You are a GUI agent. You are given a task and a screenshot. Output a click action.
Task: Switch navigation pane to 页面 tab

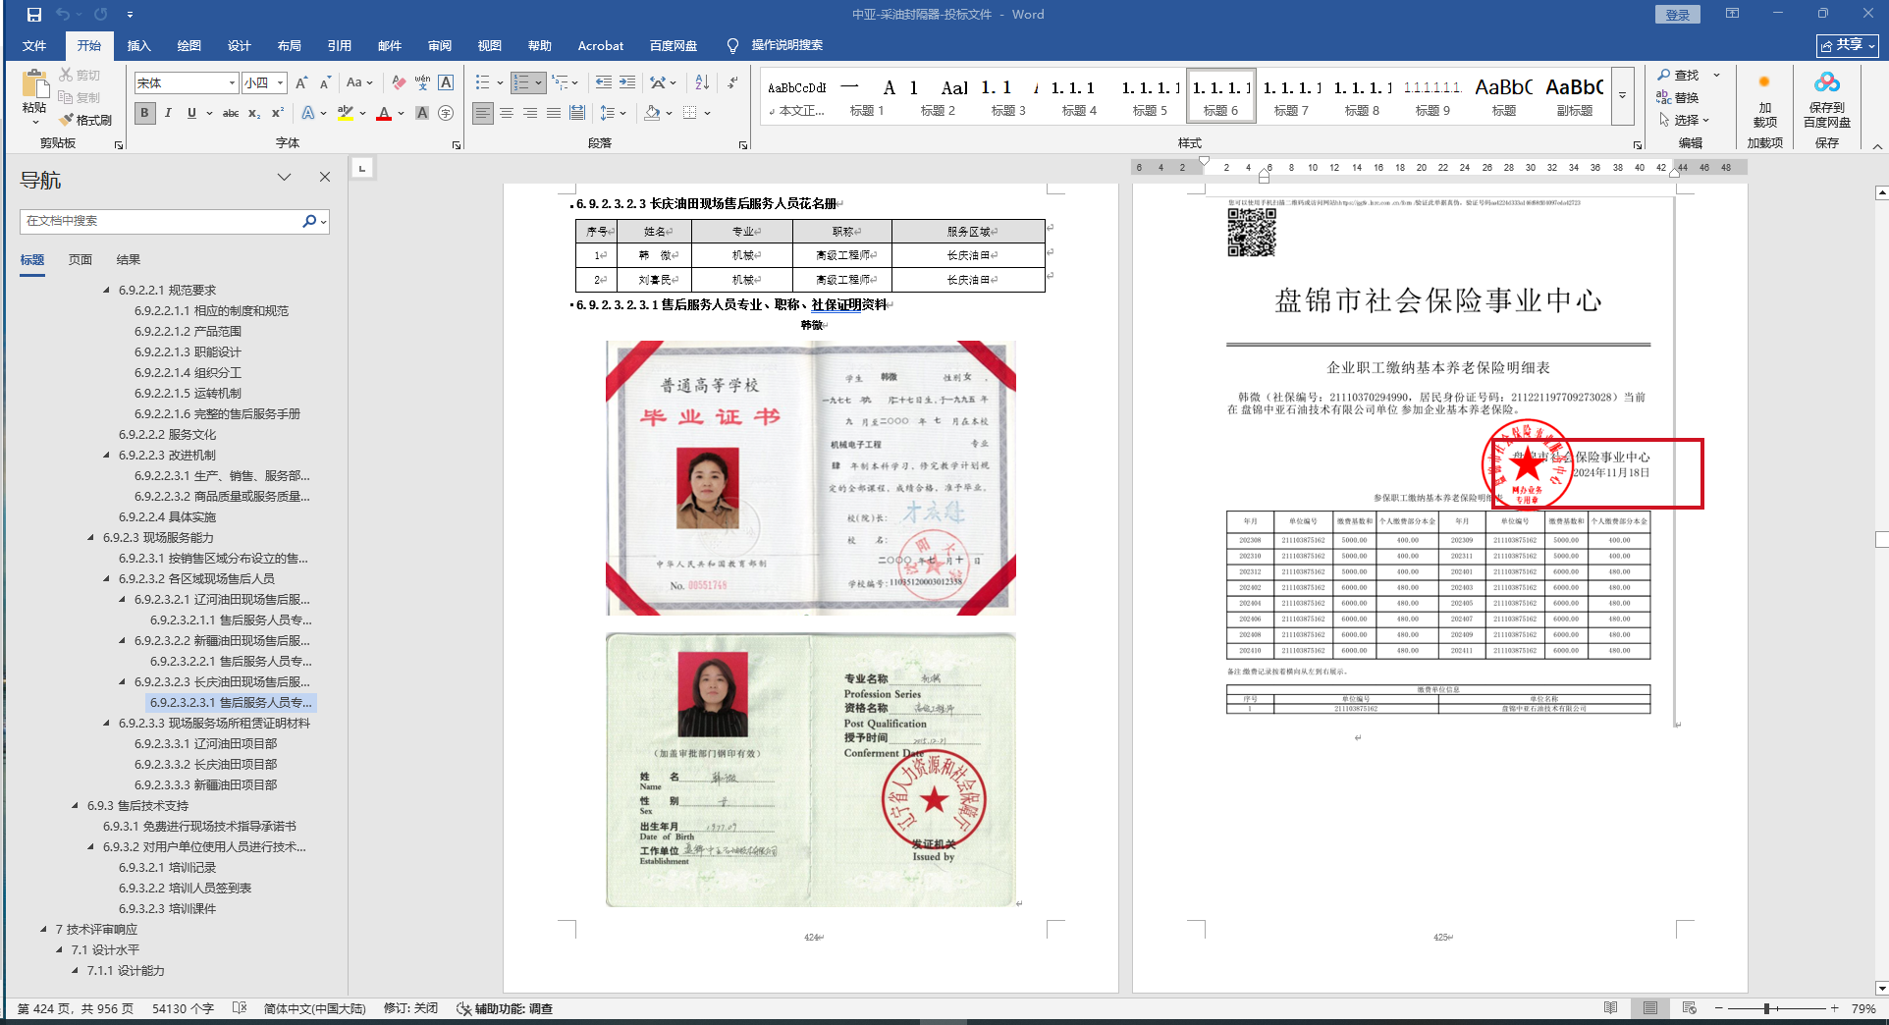(81, 260)
